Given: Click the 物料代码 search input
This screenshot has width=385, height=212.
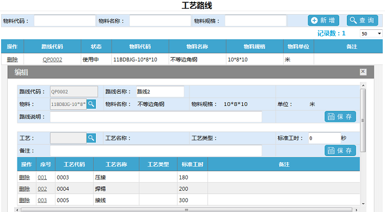Looking at the screenshot, I should point(65,21).
